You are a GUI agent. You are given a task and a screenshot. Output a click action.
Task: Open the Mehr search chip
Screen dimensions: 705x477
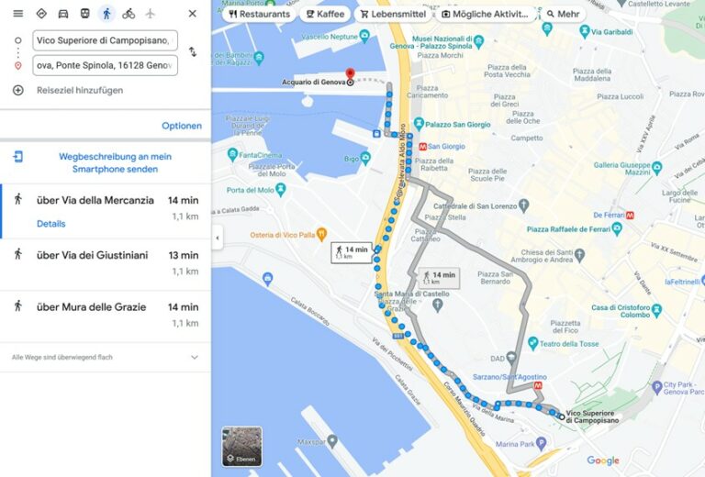pyautogui.click(x=563, y=15)
